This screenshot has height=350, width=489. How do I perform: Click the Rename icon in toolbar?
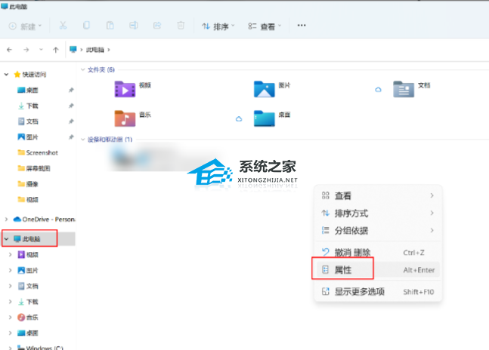click(x=134, y=26)
